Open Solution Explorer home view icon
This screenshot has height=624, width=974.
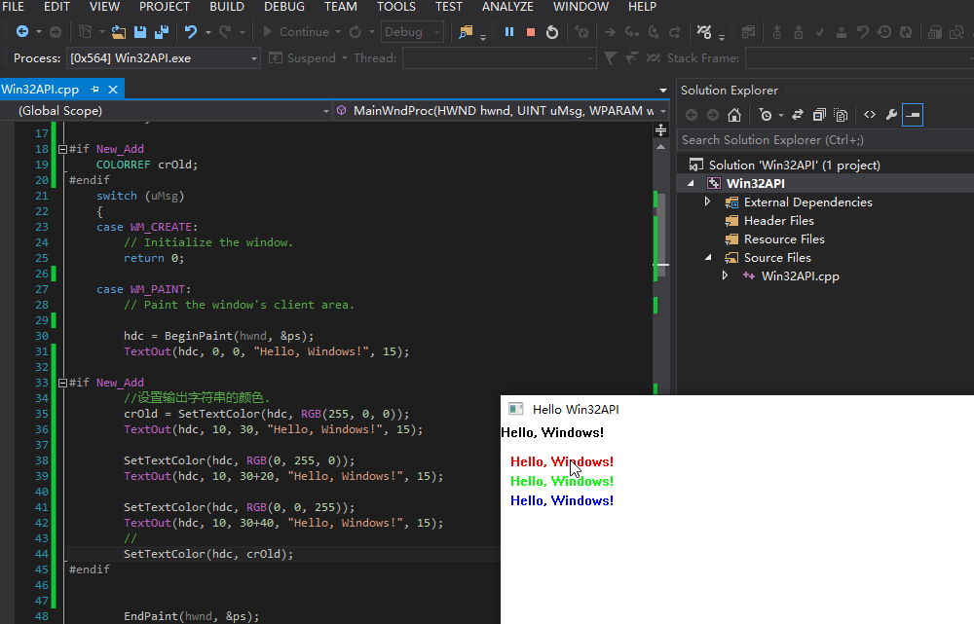(x=735, y=114)
